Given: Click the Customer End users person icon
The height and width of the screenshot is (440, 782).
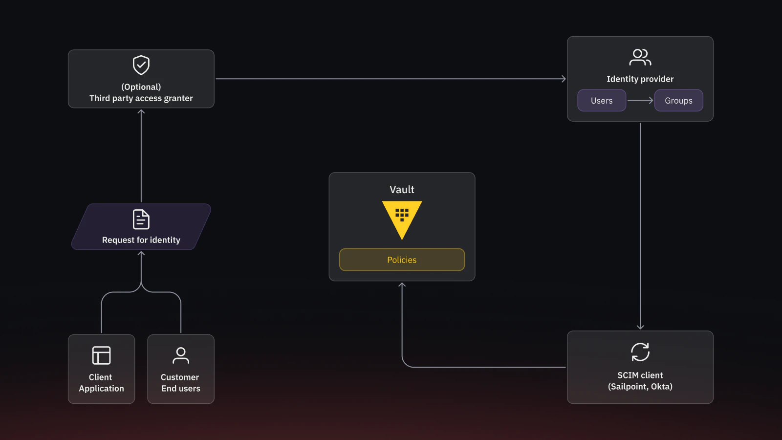Looking at the screenshot, I should [181, 355].
